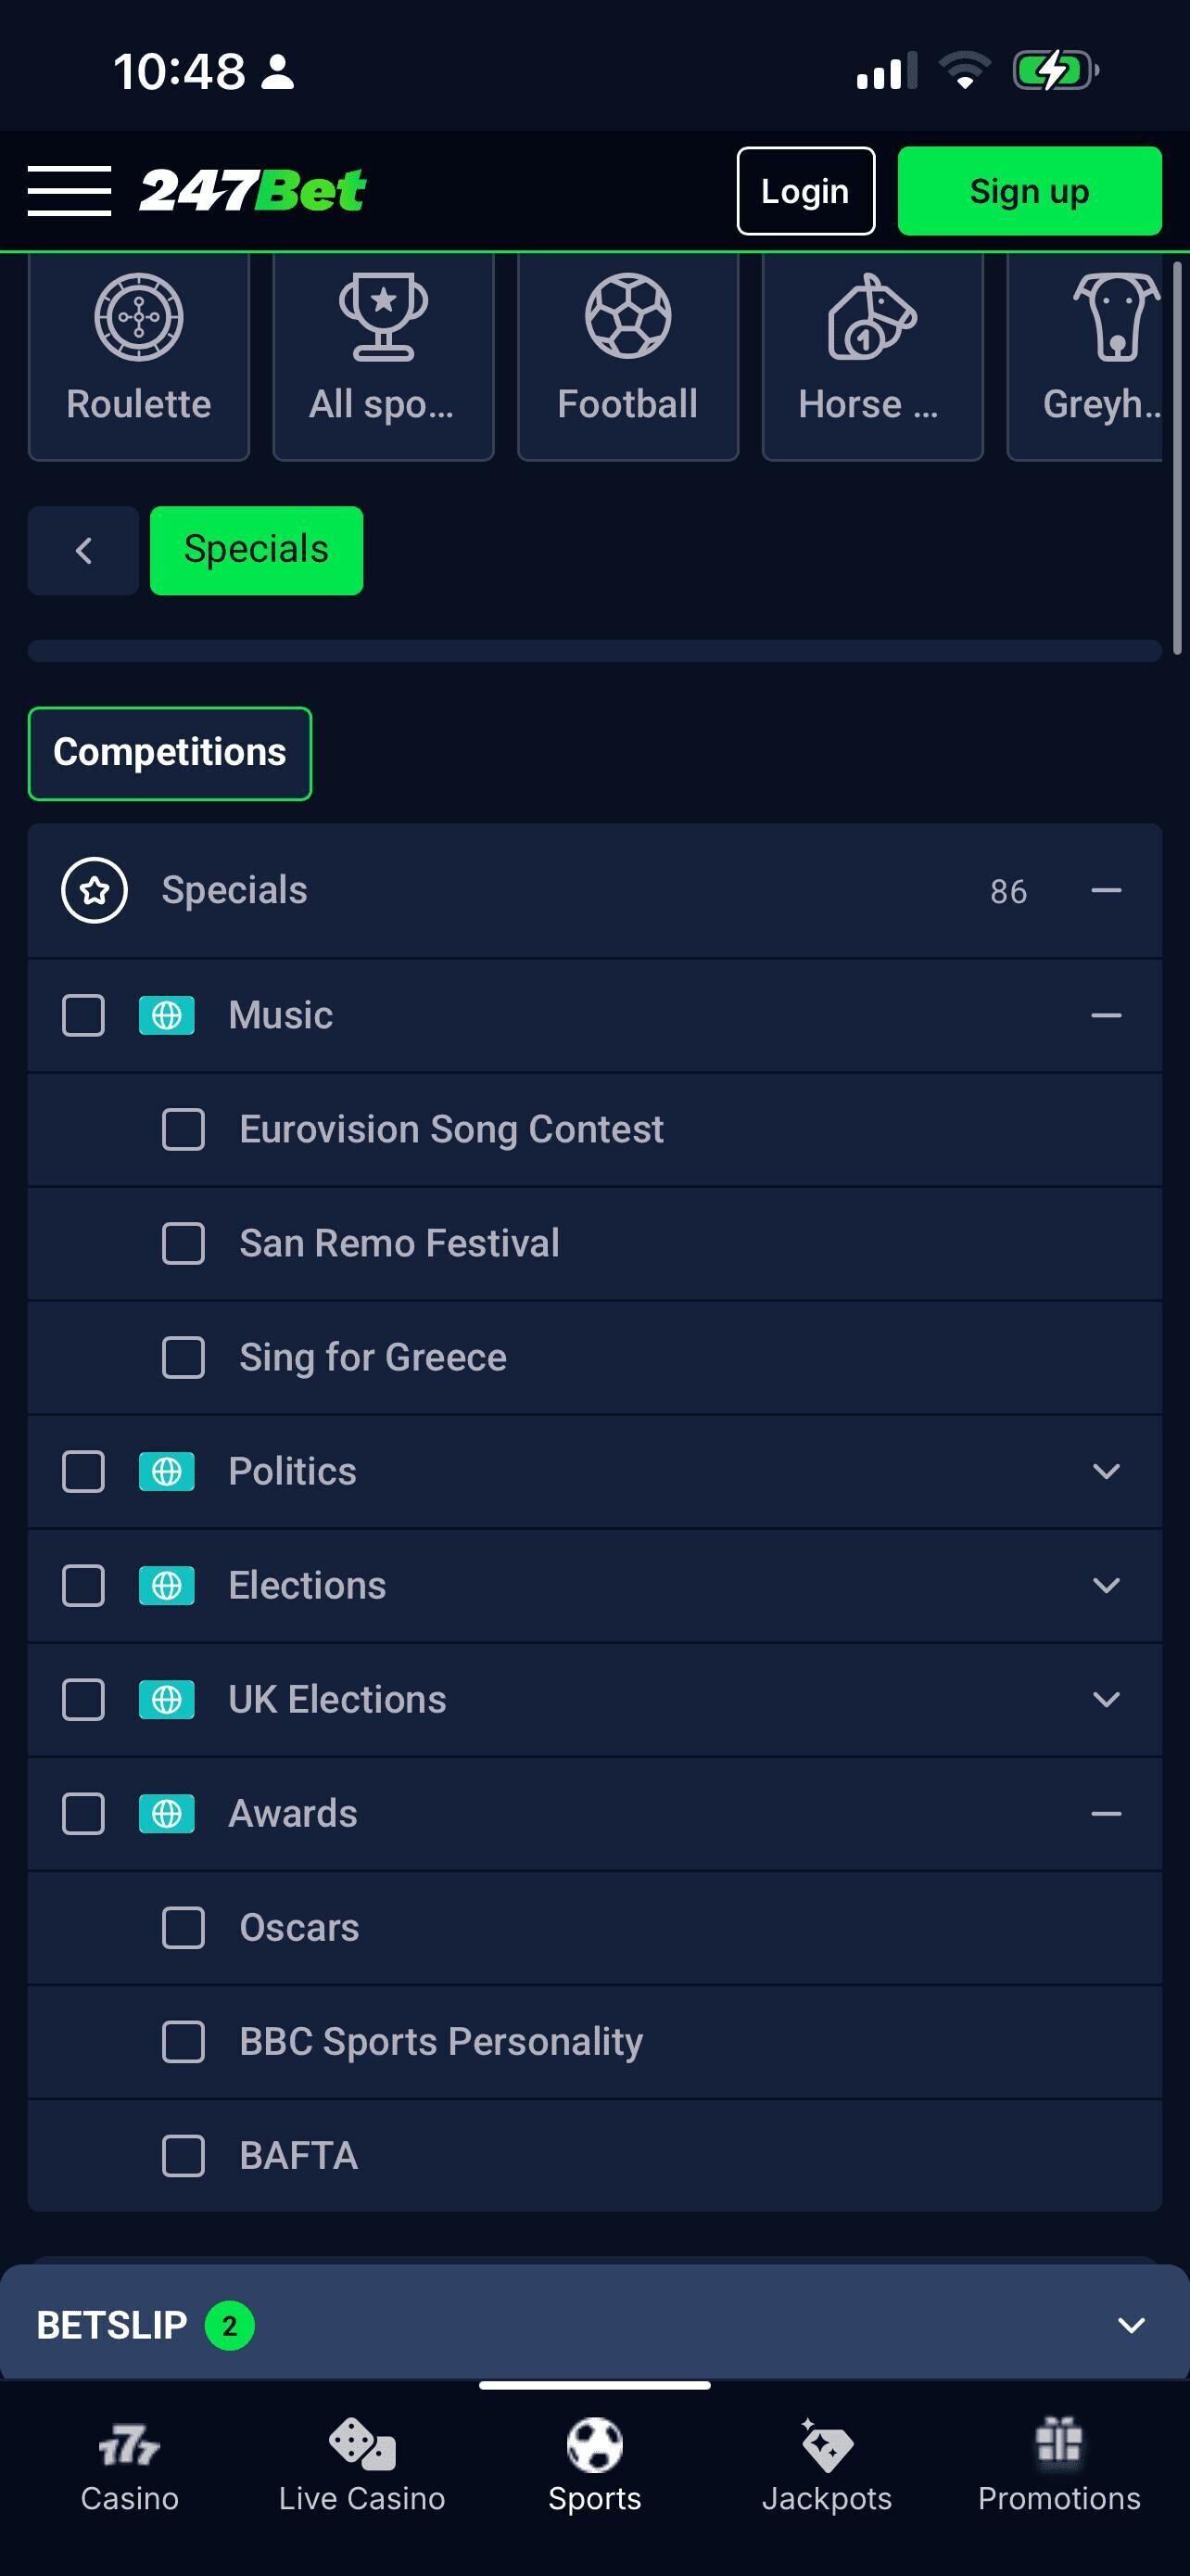Select the Football ball icon

tap(627, 317)
